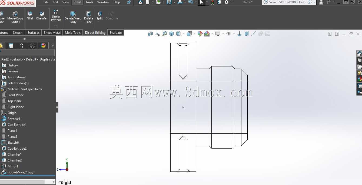Expand the Linear Pattern dropdown arrow
362x185 pixels.
coord(56,26)
